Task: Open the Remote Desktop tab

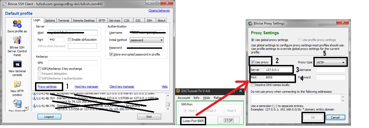Action: 84,20
